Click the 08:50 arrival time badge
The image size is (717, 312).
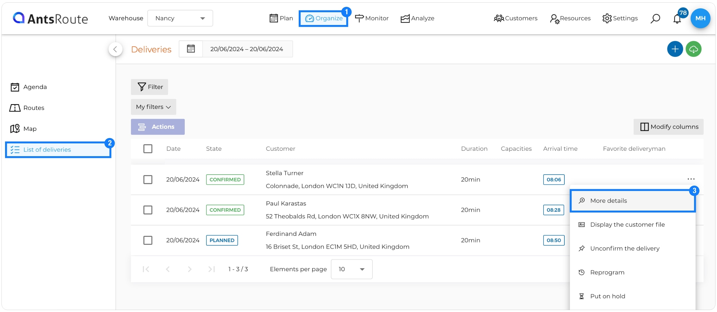click(554, 240)
